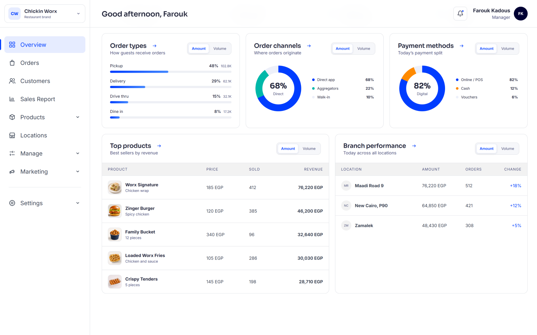The image size is (537, 335).
Task: Switch Branch performance to Volume
Action: (507, 149)
